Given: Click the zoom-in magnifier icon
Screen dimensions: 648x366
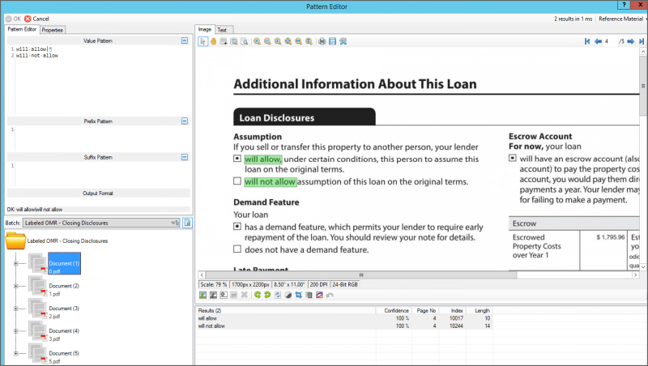Looking at the screenshot, I should point(257,41).
